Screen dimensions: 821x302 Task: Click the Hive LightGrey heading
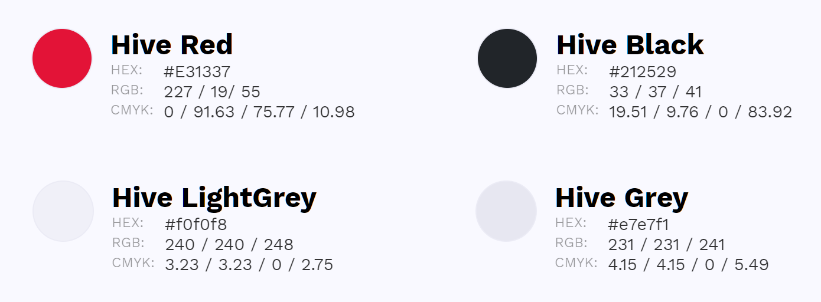coord(214,198)
